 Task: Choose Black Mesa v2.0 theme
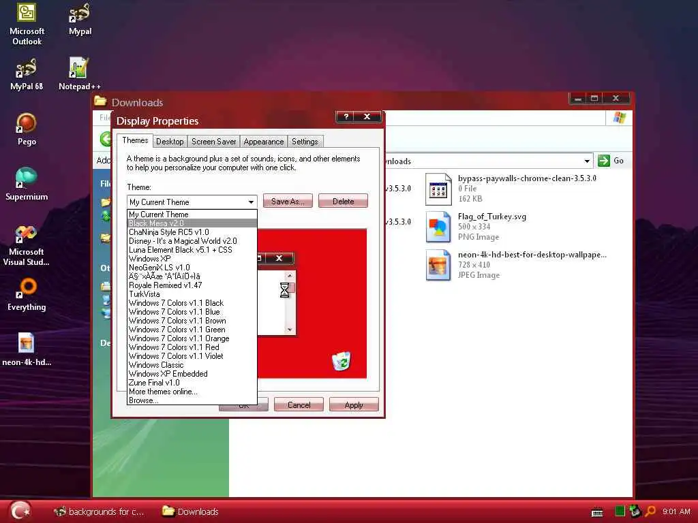(192, 223)
